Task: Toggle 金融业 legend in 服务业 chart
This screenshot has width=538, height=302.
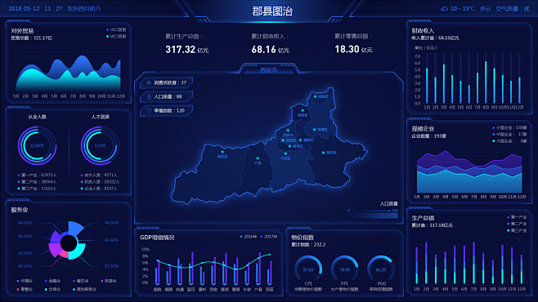Action: click(52, 281)
